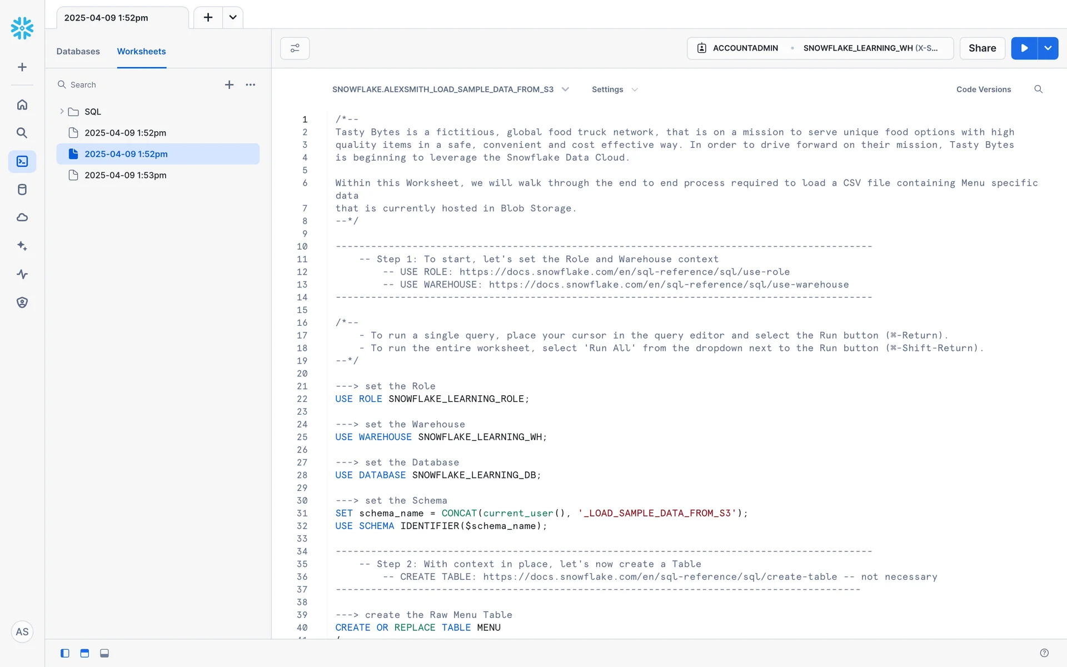Open the Settings dropdown

click(x=614, y=89)
